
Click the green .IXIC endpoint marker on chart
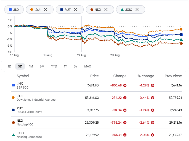click(x=181, y=40)
